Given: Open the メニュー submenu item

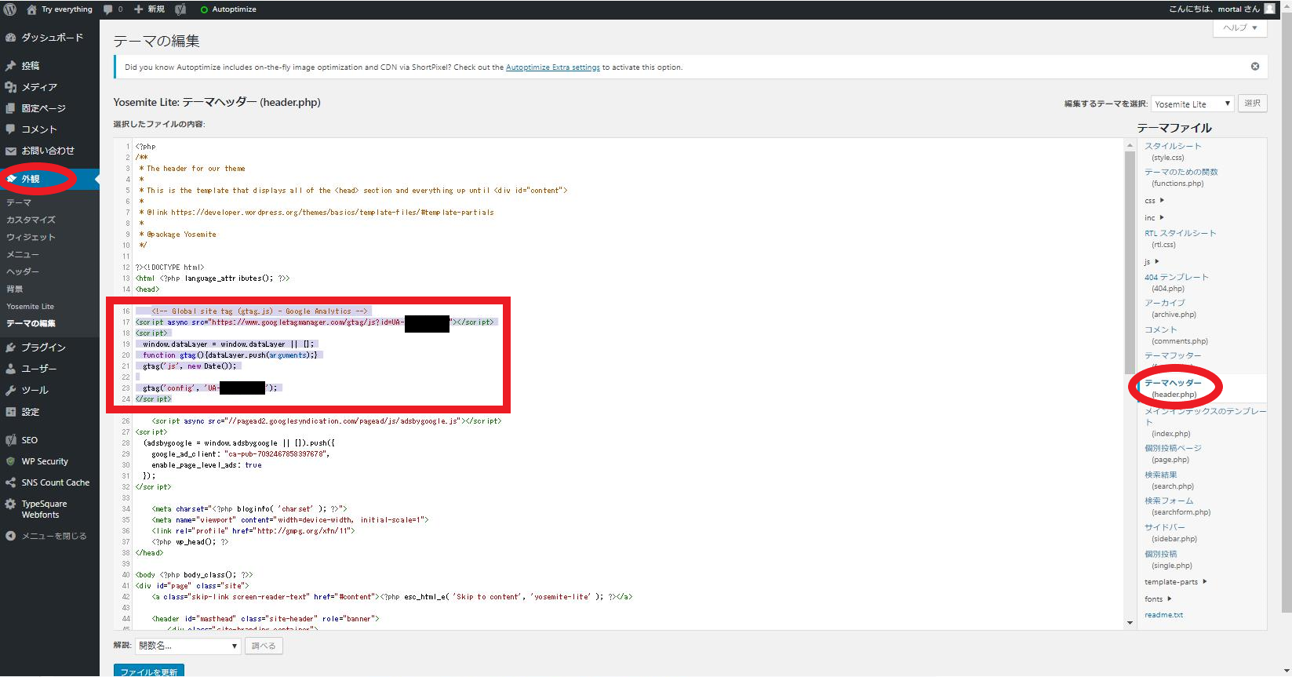Looking at the screenshot, I should click(23, 254).
